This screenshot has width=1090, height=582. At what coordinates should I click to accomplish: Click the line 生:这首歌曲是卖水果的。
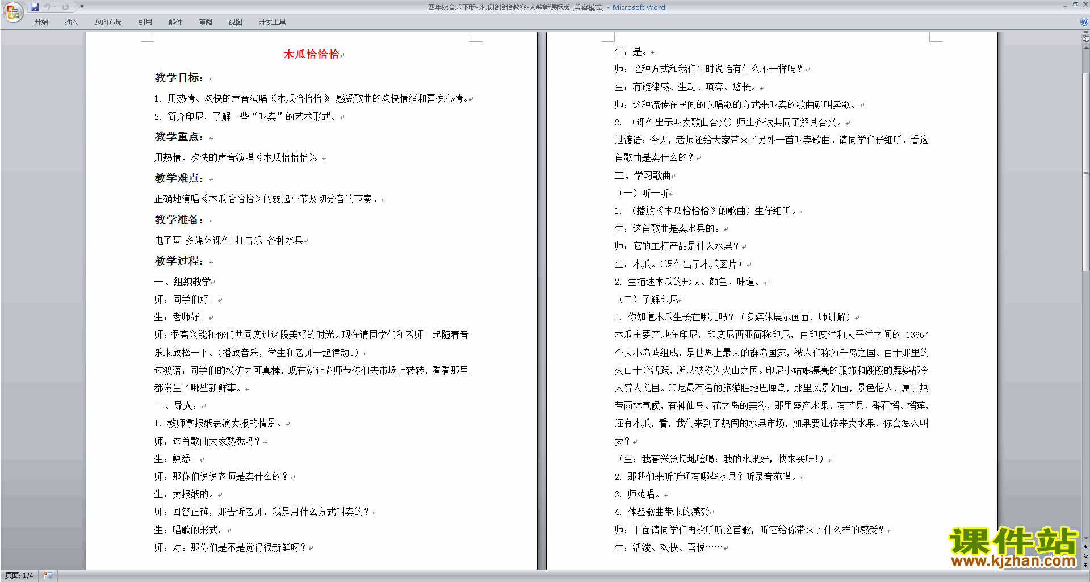click(x=668, y=228)
